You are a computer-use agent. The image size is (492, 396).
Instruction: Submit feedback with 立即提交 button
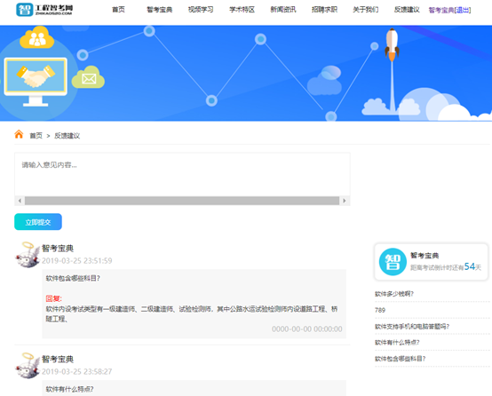(38, 222)
